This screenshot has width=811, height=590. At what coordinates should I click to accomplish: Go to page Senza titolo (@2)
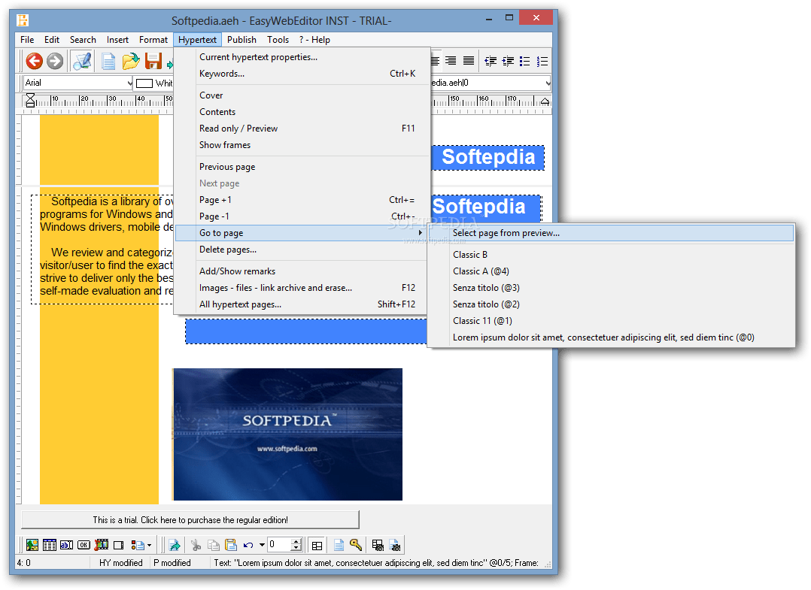tap(612, 304)
